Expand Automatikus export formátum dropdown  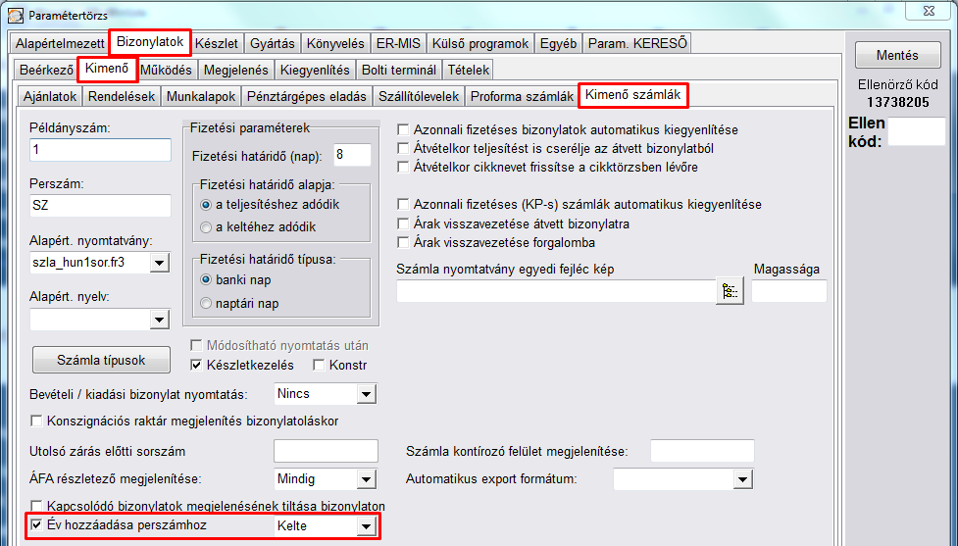[742, 479]
